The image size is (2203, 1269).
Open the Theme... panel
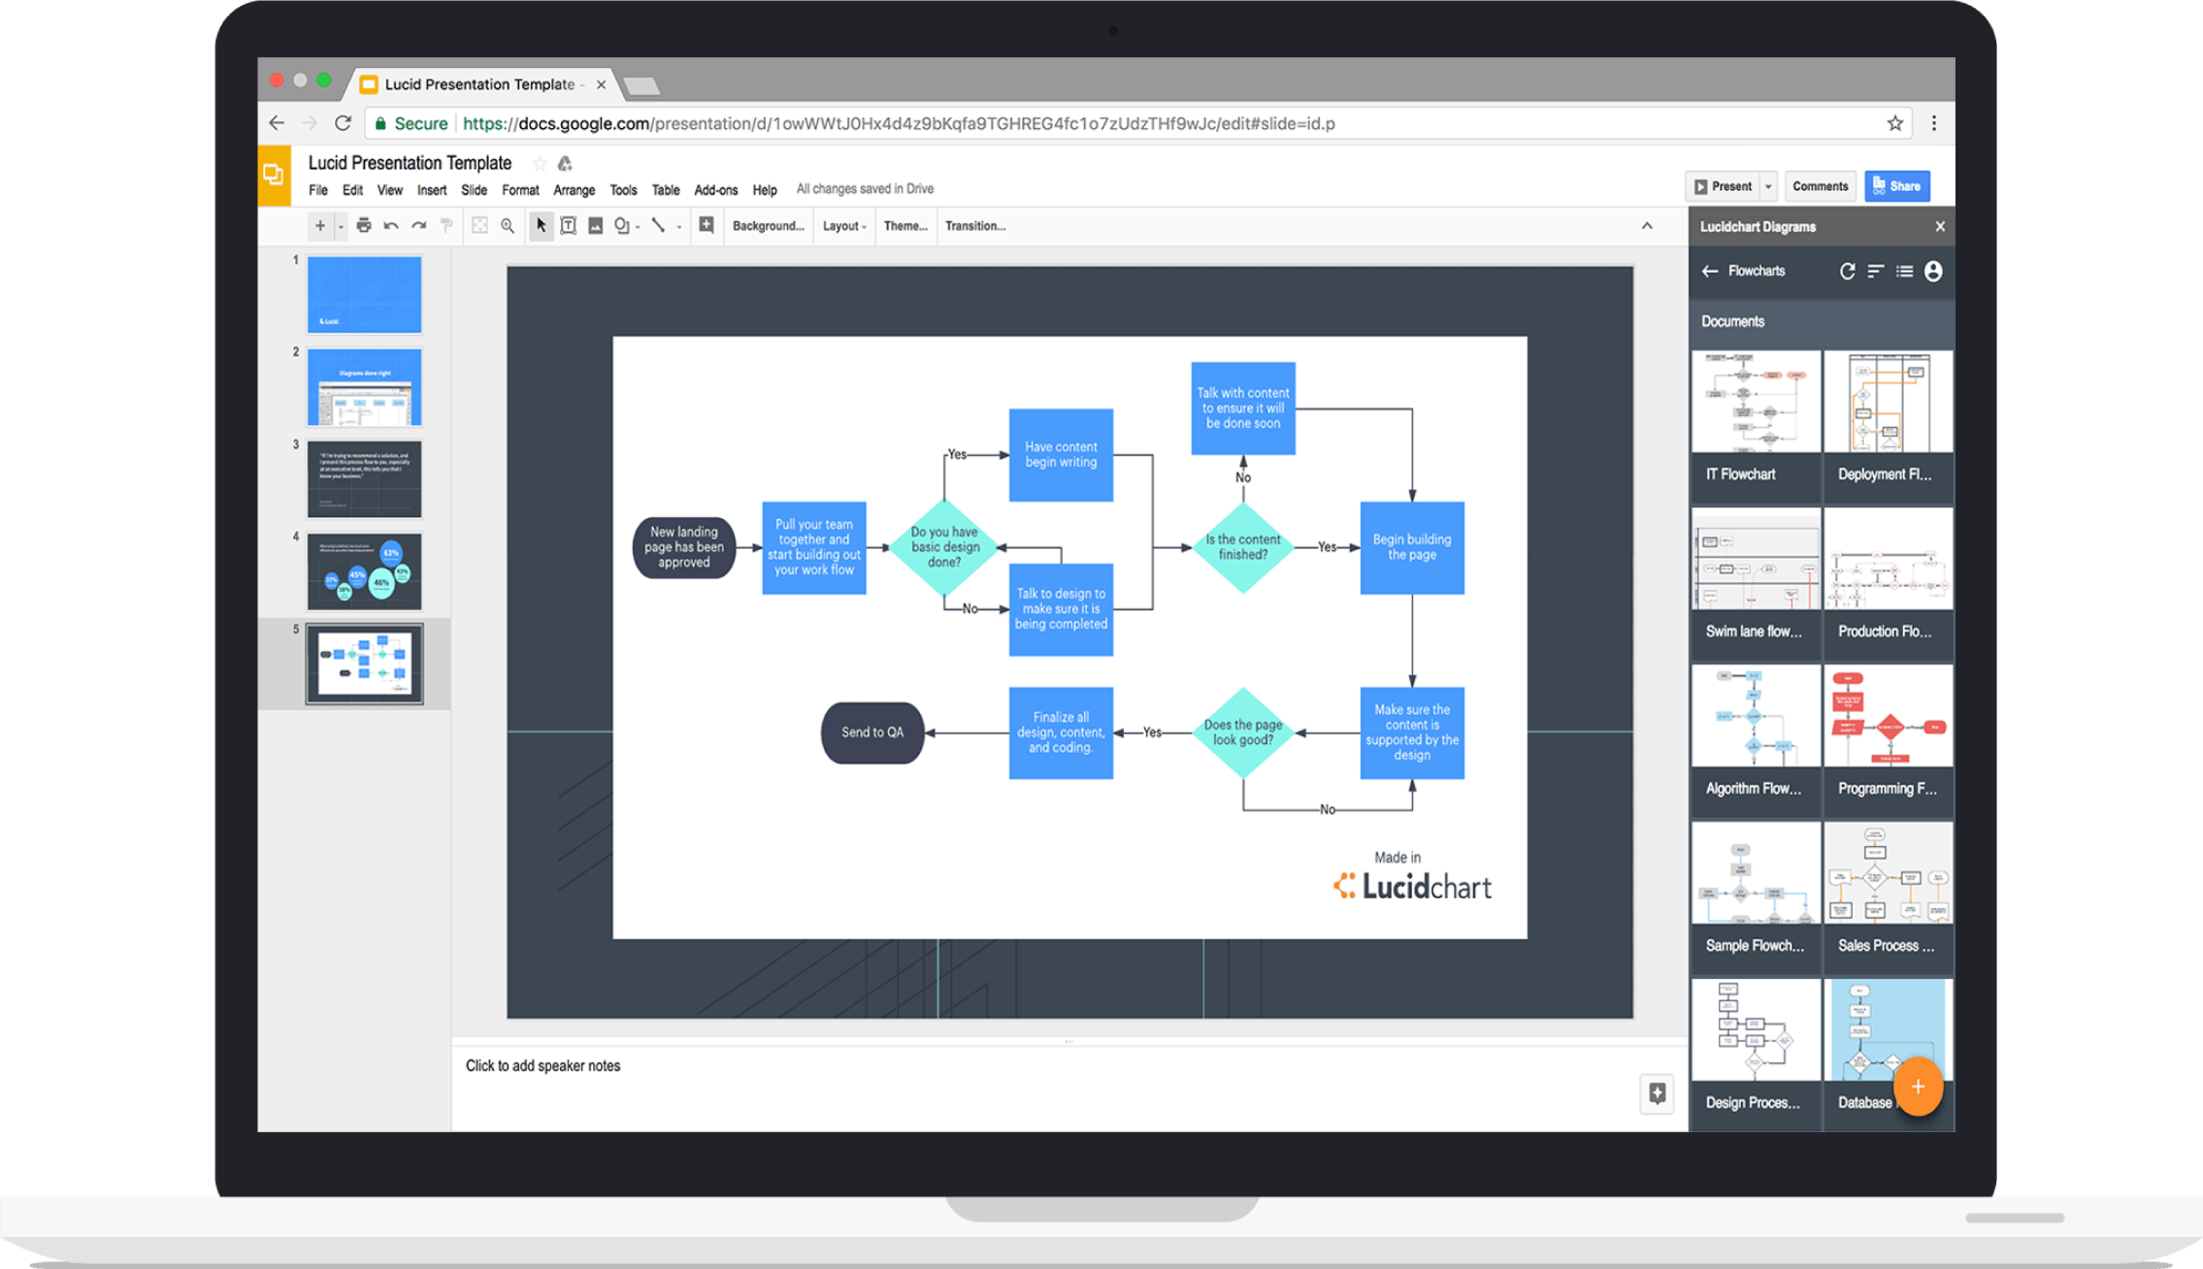coord(905,226)
